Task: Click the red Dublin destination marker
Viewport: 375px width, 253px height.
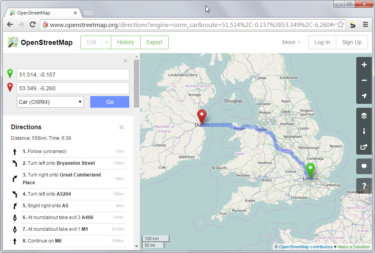Action: pyautogui.click(x=202, y=116)
